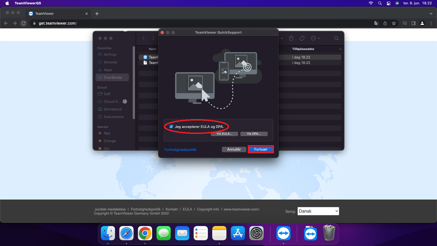Screen dimensions: 437x246
Task: Launch Safari from the dock
Action: coord(126,233)
